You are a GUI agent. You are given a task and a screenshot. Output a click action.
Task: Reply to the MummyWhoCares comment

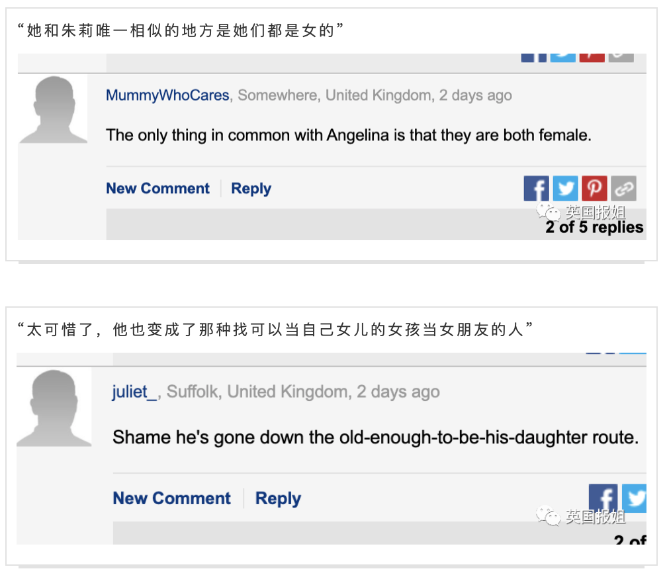click(x=251, y=189)
